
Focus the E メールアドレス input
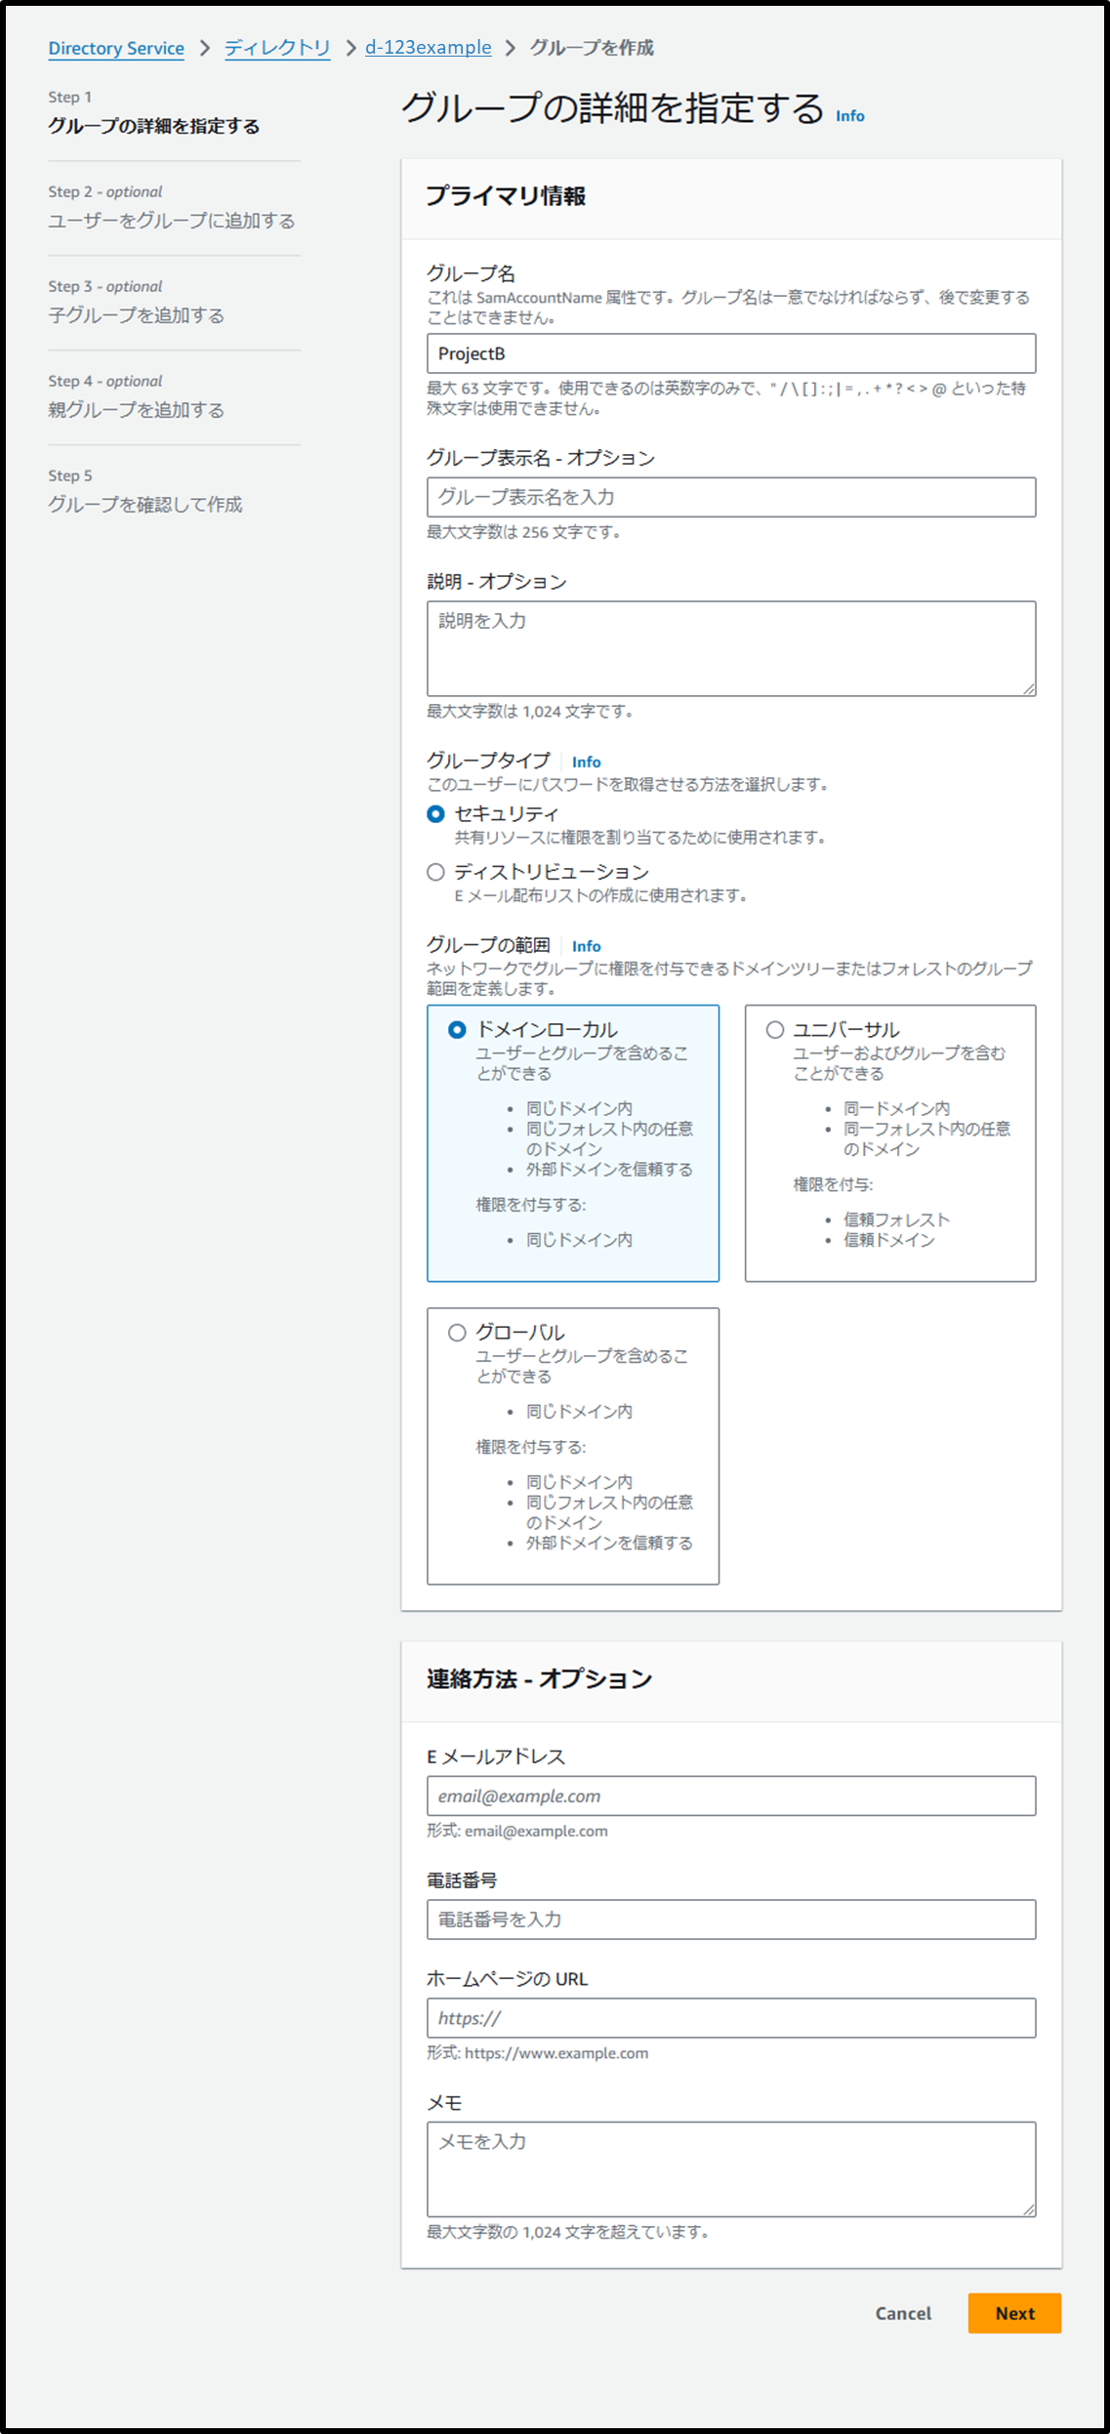tap(731, 1795)
